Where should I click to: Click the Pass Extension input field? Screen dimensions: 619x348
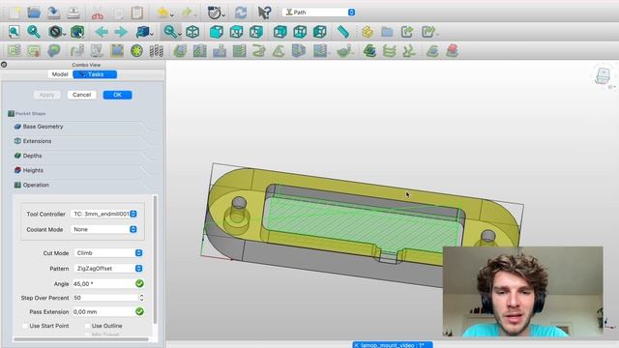tap(103, 311)
